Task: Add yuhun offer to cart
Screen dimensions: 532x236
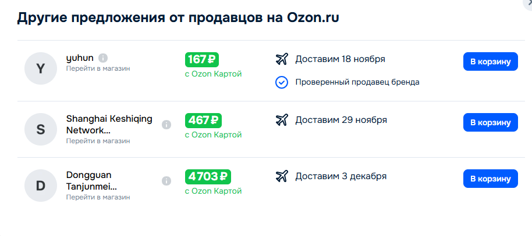Action: pyautogui.click(x=490, y=61)
